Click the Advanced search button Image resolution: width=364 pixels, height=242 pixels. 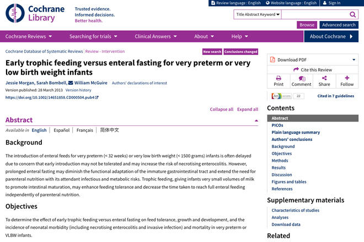click(x=339, y=25)
